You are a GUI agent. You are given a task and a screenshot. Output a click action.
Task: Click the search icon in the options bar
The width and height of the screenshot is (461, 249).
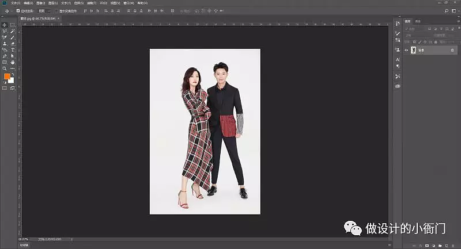point(447,11)
